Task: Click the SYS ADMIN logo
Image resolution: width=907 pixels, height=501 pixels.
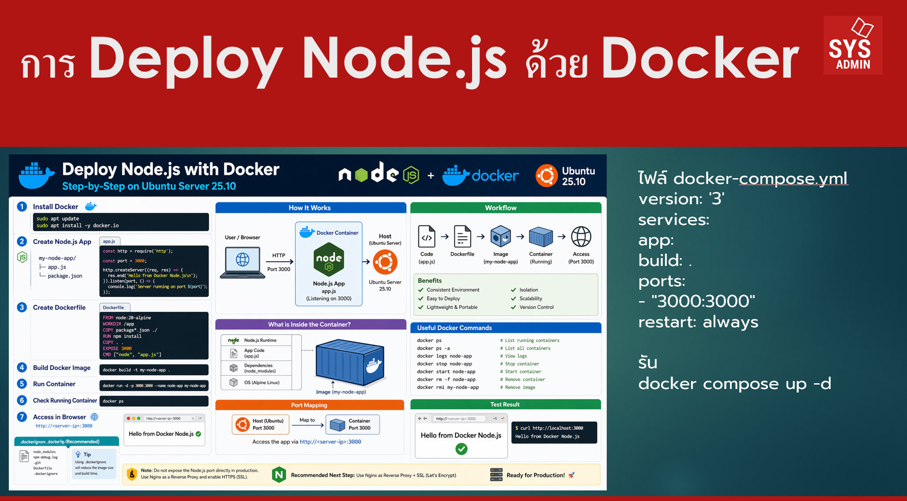Action: tap(853, 45)
